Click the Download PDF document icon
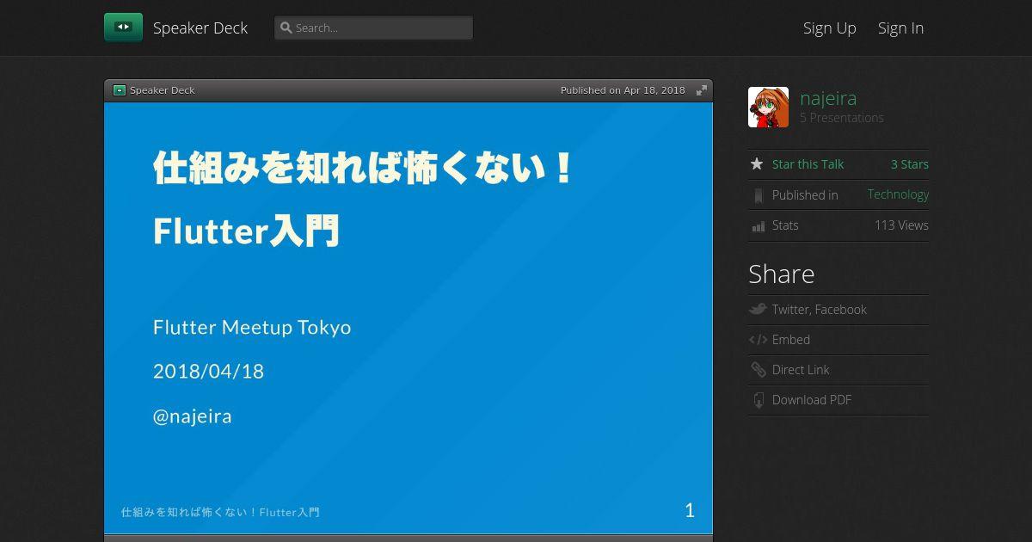 (x=758, y=400)
